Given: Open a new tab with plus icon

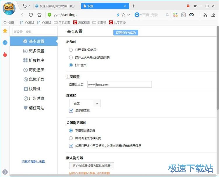Looking at the screenshot, I should 133,6.
